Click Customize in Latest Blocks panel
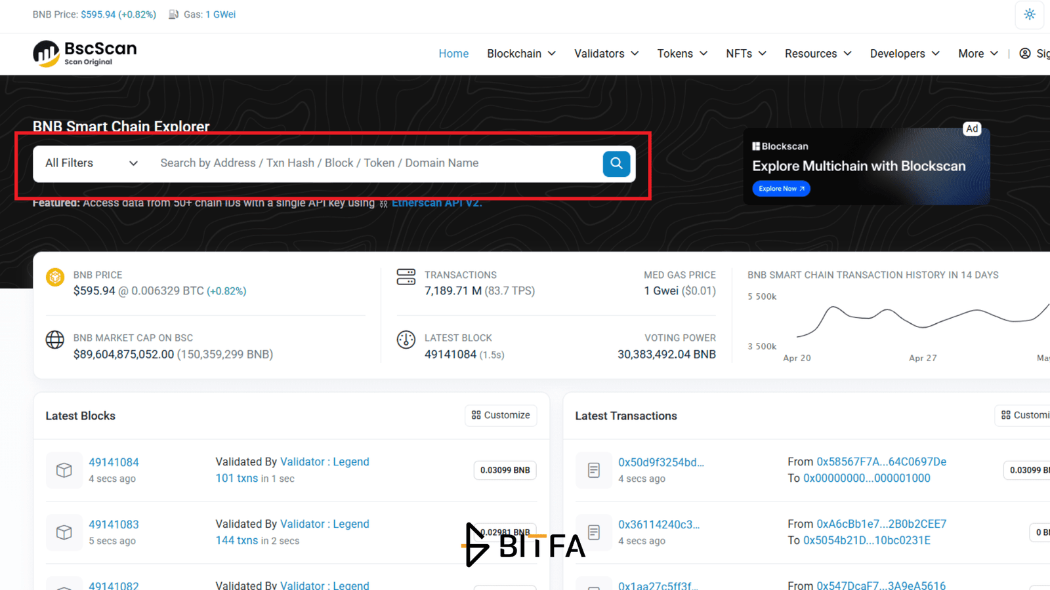This screenshot has width=1050, height=590. [501, 415]
